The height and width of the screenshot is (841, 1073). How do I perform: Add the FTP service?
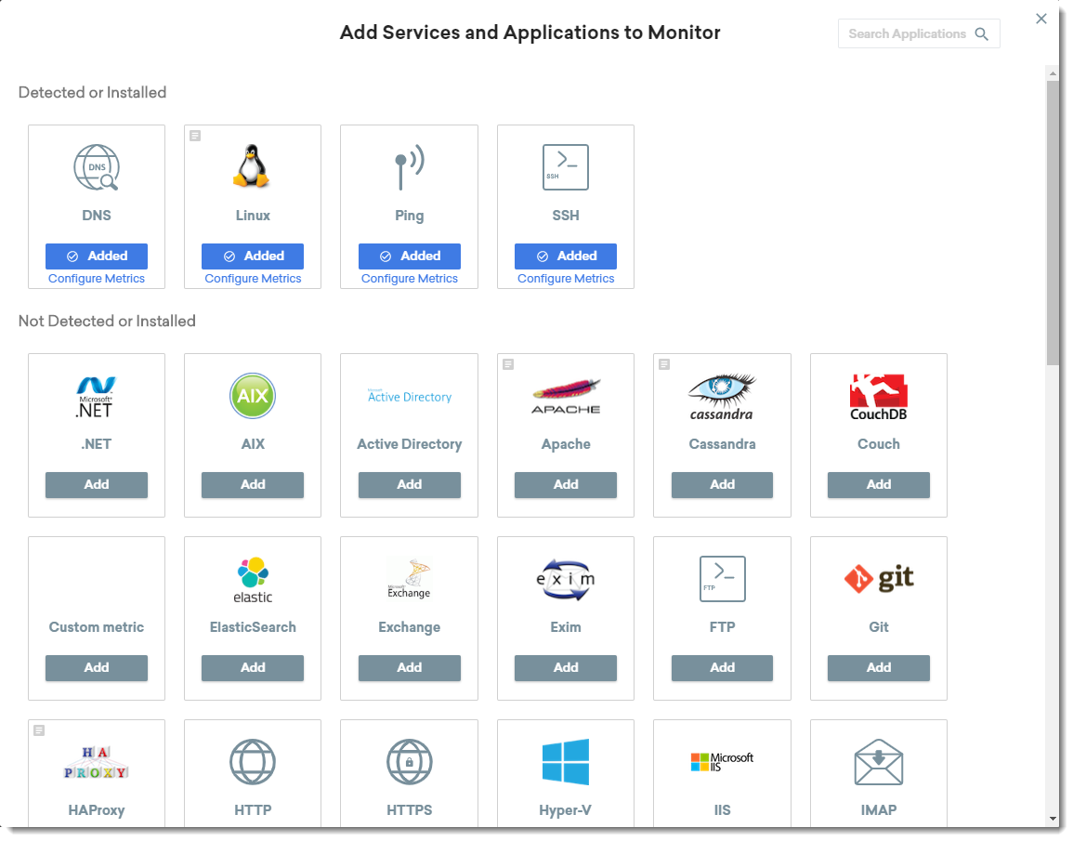[x=722, y=668]
